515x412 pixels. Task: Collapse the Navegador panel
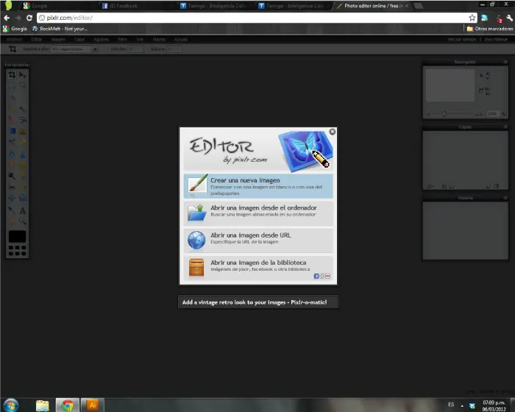505,62
